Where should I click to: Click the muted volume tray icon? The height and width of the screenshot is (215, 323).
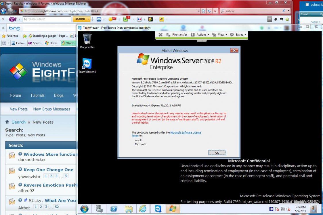click(288, 209)
